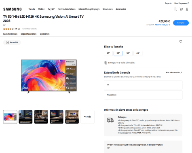Click the Ahorra 150,00 € text

162,25
